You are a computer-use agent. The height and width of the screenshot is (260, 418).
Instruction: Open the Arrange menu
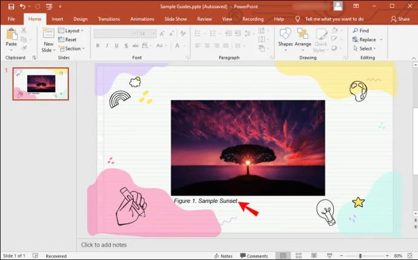click(x=303, y=39)
